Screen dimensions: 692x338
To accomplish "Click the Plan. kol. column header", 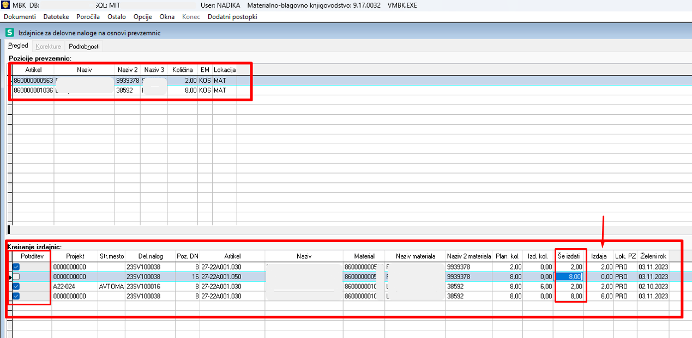I will coord(508,256).
